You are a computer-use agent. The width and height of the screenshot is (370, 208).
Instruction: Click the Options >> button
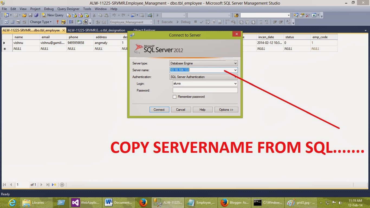(226, 110)
